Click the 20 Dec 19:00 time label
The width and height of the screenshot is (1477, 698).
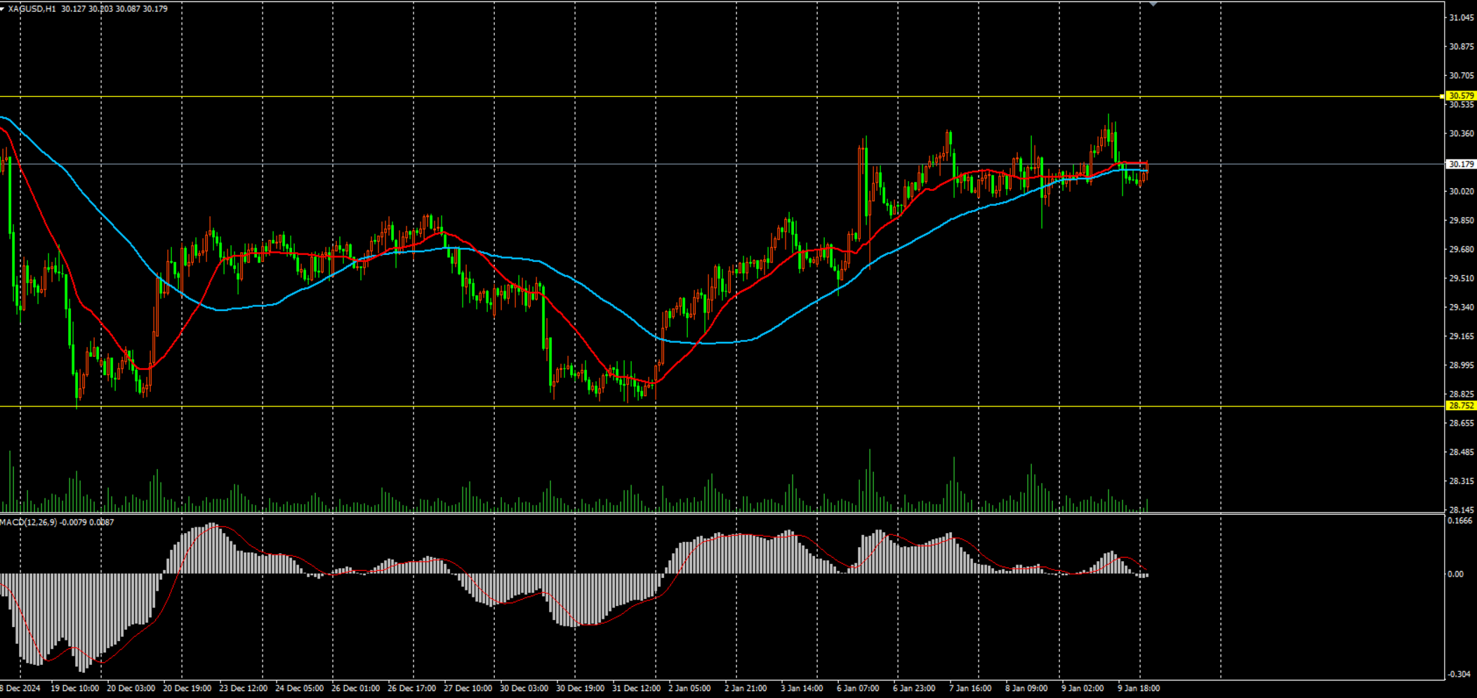187,689
